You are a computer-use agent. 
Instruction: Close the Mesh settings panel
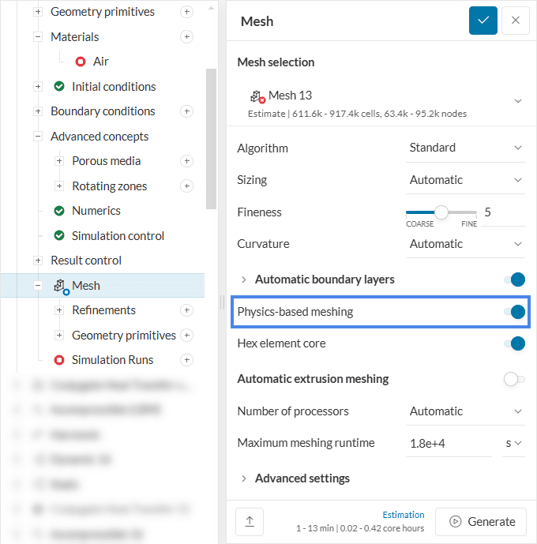click(516, 21)
